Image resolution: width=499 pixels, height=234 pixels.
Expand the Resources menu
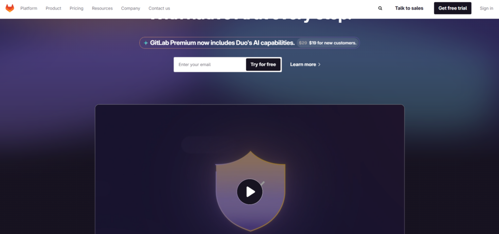(102, 8)
